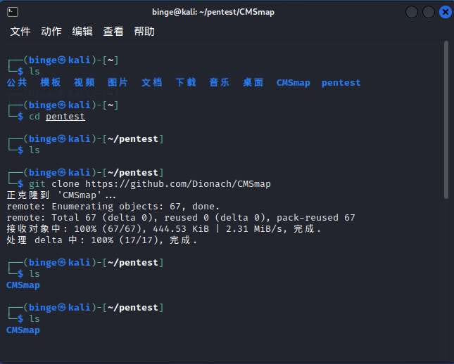Screen dimensions: 454x364
Task: Click the last CMSmap entry at bottom
Action: [23, 330]
